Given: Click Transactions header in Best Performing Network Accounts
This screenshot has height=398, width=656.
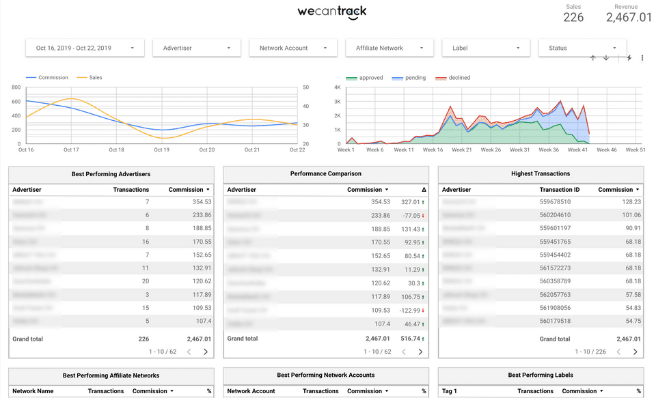Looking at the screenshot, I should coord(320,391).
